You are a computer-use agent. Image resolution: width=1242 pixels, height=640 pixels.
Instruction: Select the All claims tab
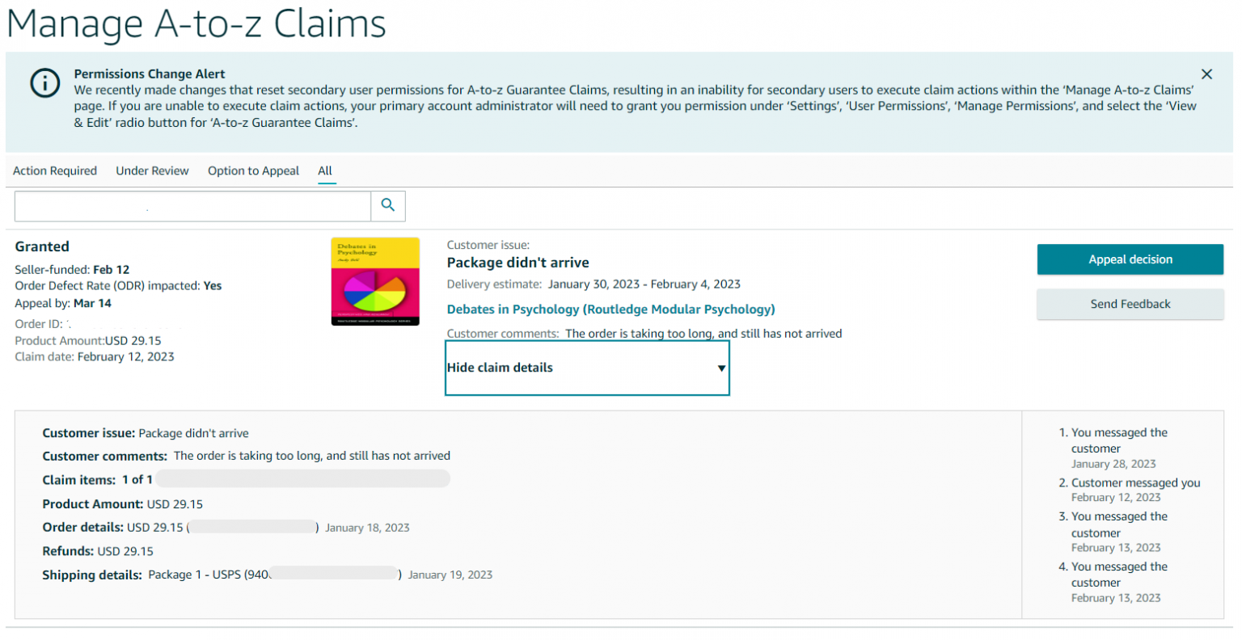click(325, 171)
